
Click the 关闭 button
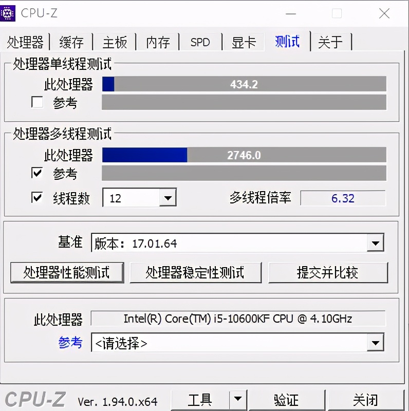click(x=365, y=400)
